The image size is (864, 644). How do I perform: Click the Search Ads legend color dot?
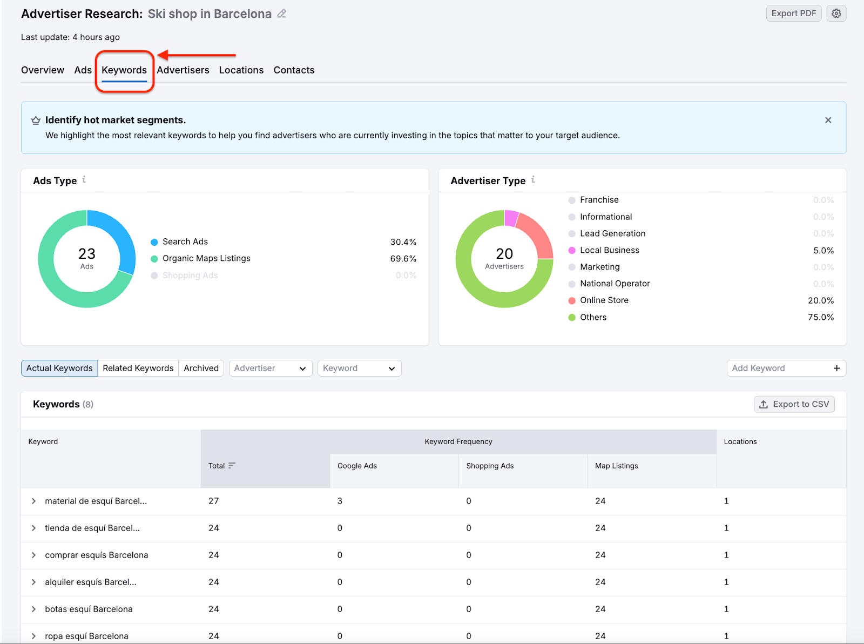point(154,242)
